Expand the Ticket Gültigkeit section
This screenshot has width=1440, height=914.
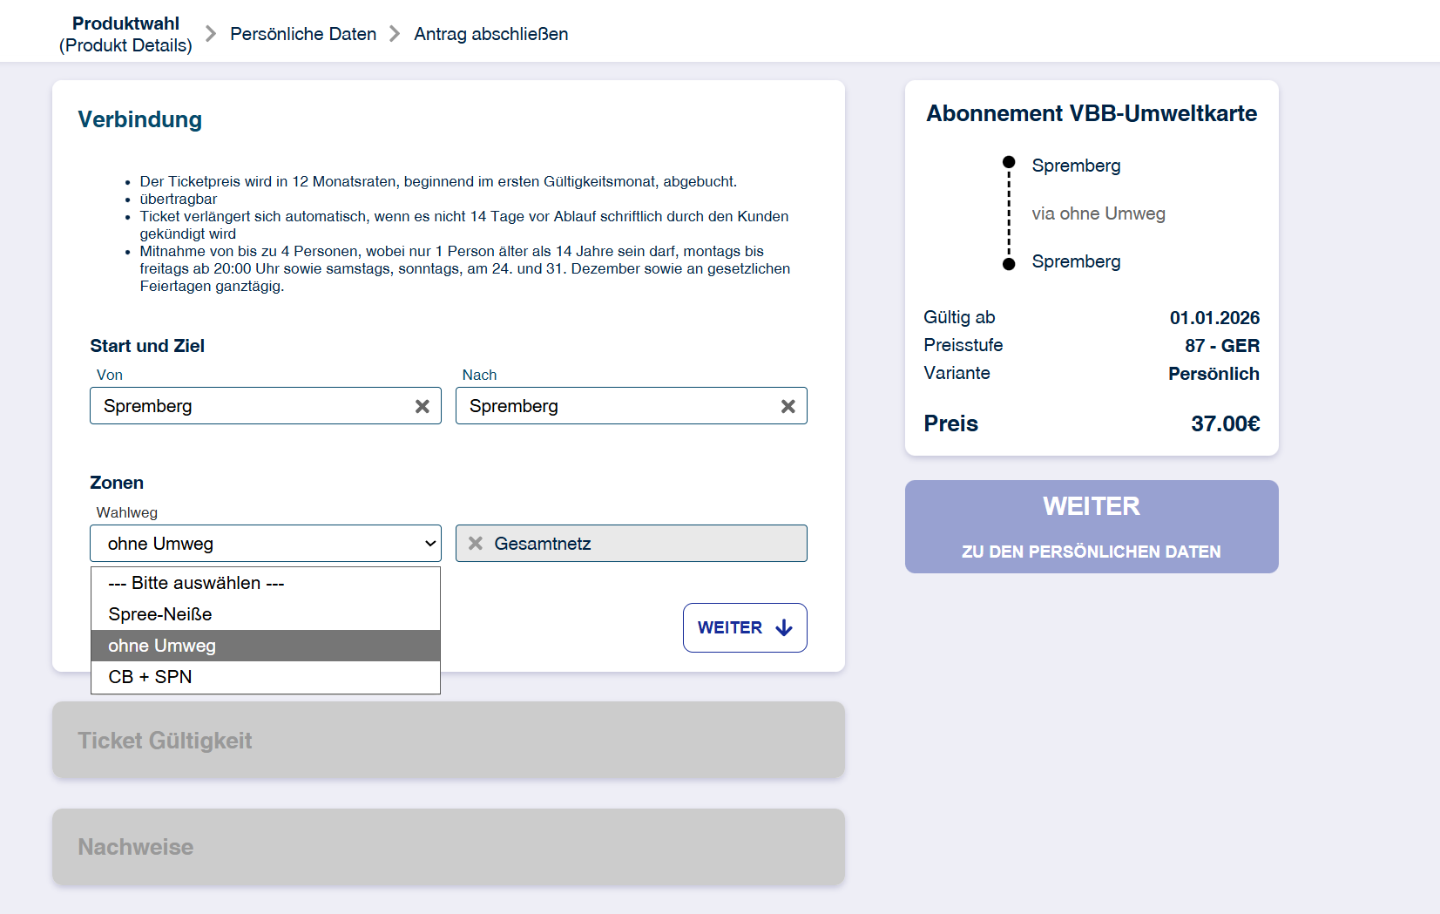(448, 741)
